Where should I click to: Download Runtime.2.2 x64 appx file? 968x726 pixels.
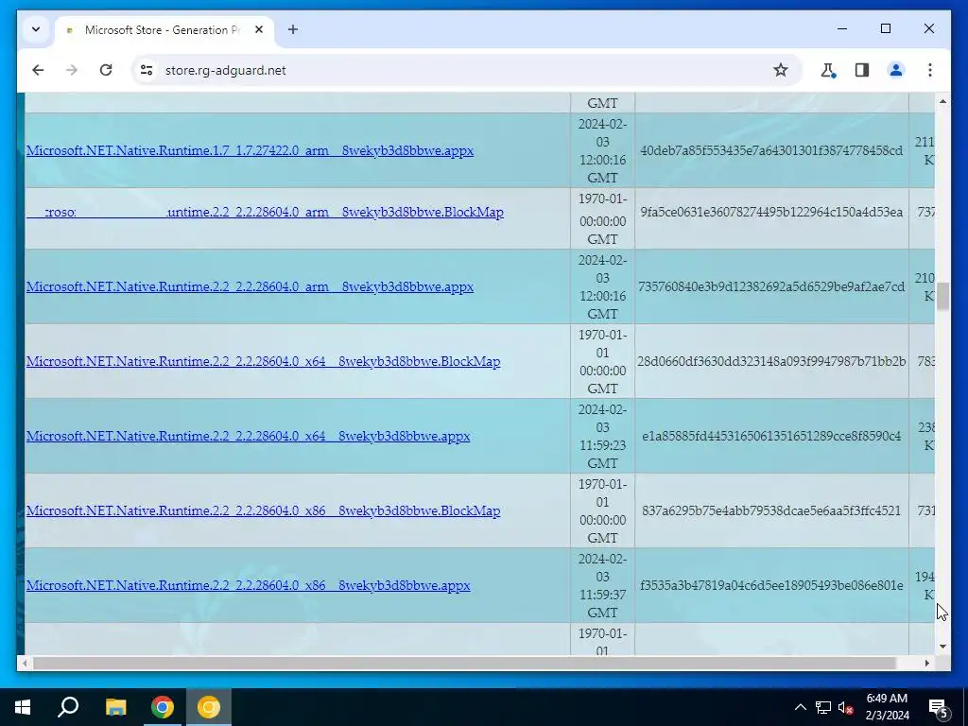tap(249, 437)
